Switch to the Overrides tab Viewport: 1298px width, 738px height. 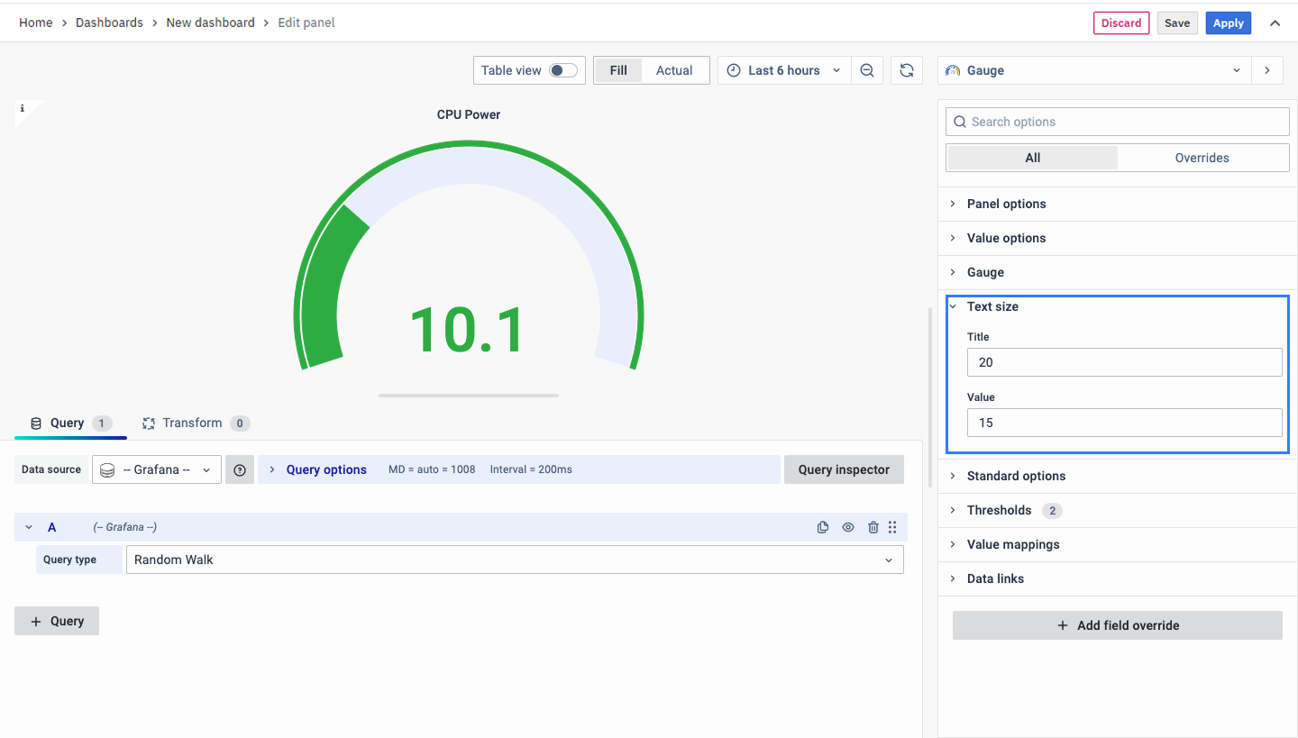click(1202, 158)
